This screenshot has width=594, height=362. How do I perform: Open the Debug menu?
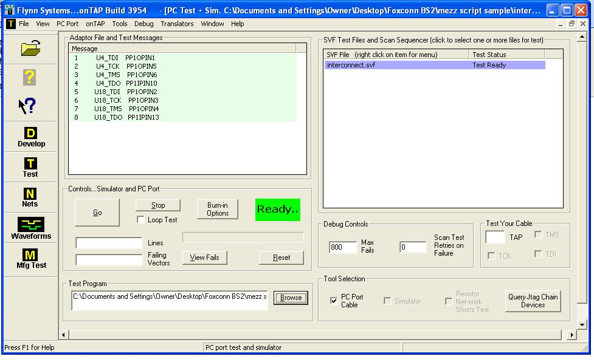tap(144, 24)
